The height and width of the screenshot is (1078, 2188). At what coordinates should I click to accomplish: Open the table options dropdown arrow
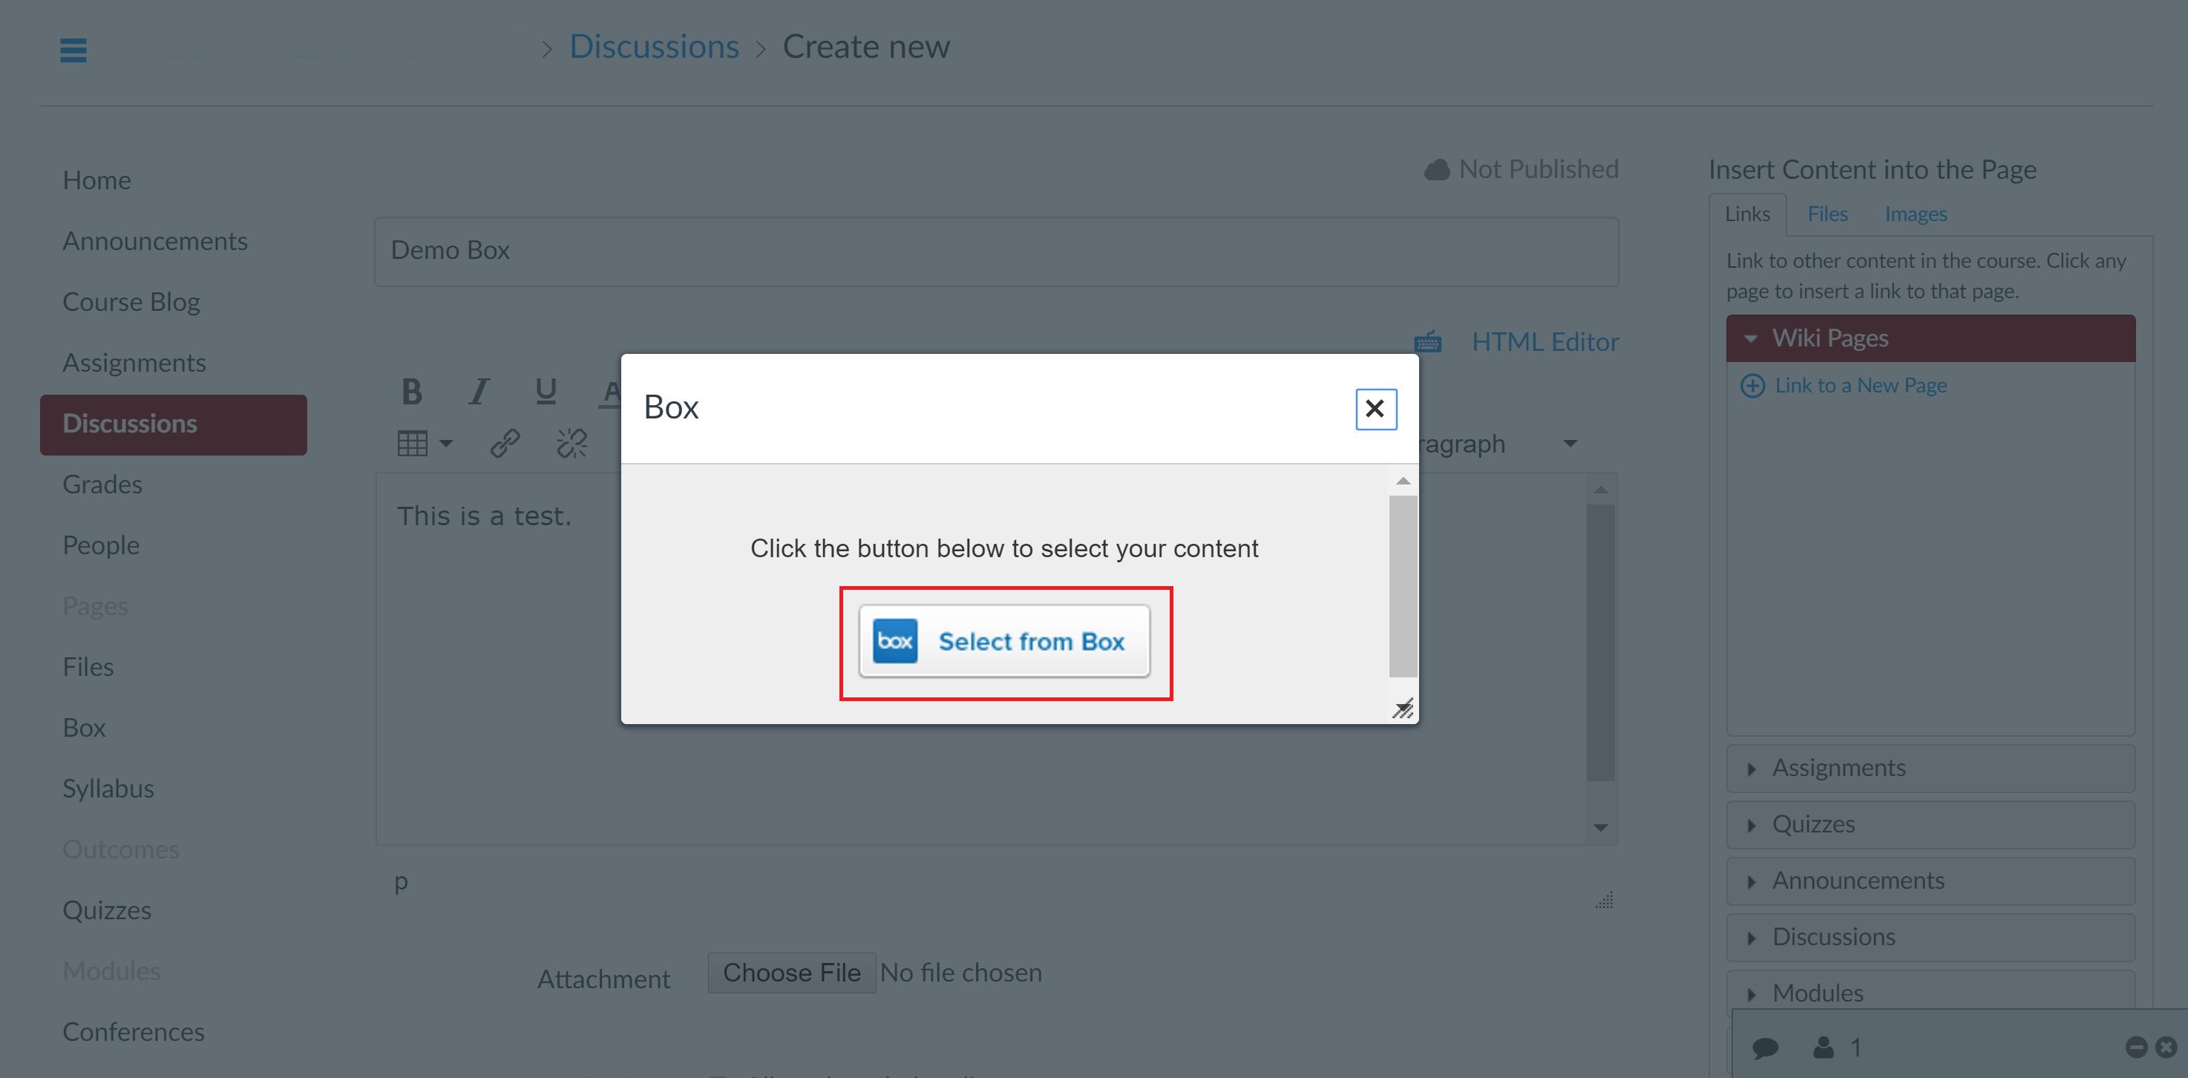(445, 442)
